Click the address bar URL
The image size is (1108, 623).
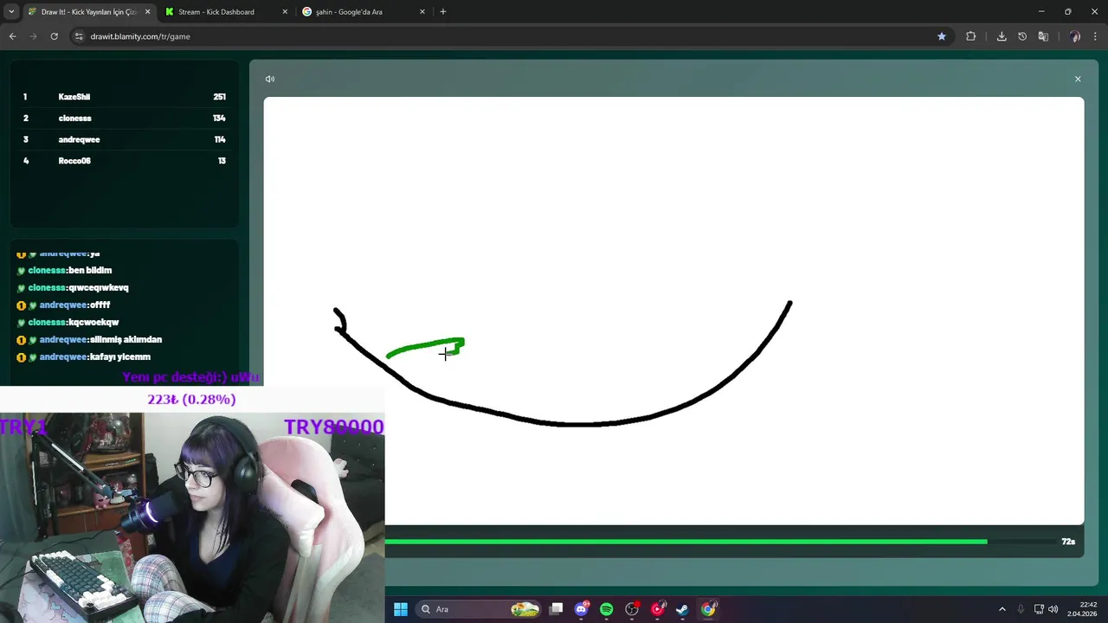(140, 36)
